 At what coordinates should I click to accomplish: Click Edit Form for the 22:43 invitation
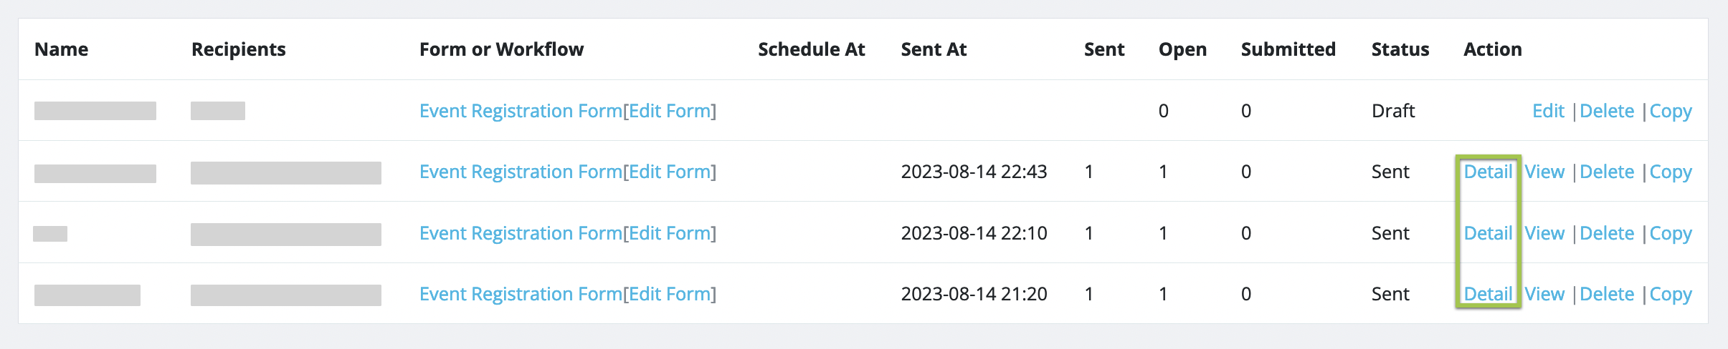point(670,172)
